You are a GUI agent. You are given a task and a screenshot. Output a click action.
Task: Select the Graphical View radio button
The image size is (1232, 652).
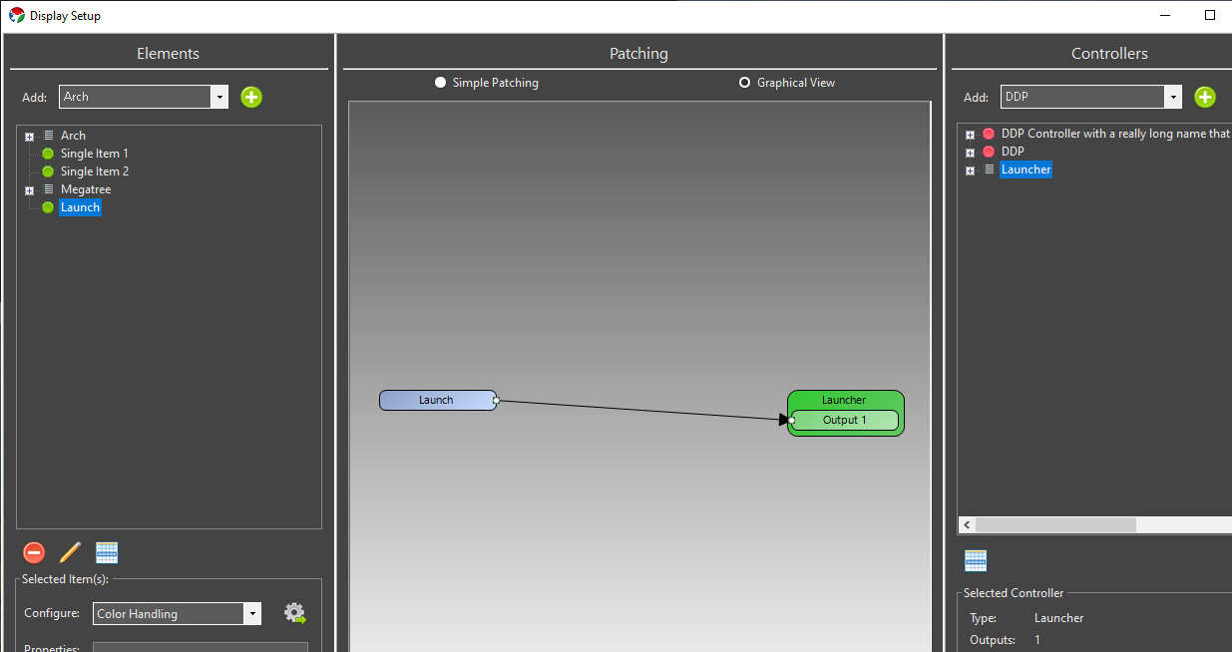[x=744, y=83]
